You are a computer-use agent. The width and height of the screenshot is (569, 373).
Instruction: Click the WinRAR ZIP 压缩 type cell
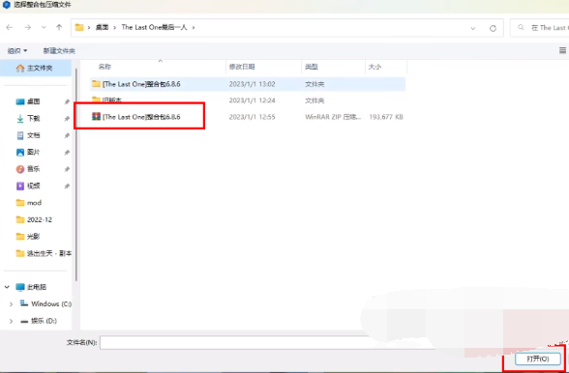pos(333,117)
